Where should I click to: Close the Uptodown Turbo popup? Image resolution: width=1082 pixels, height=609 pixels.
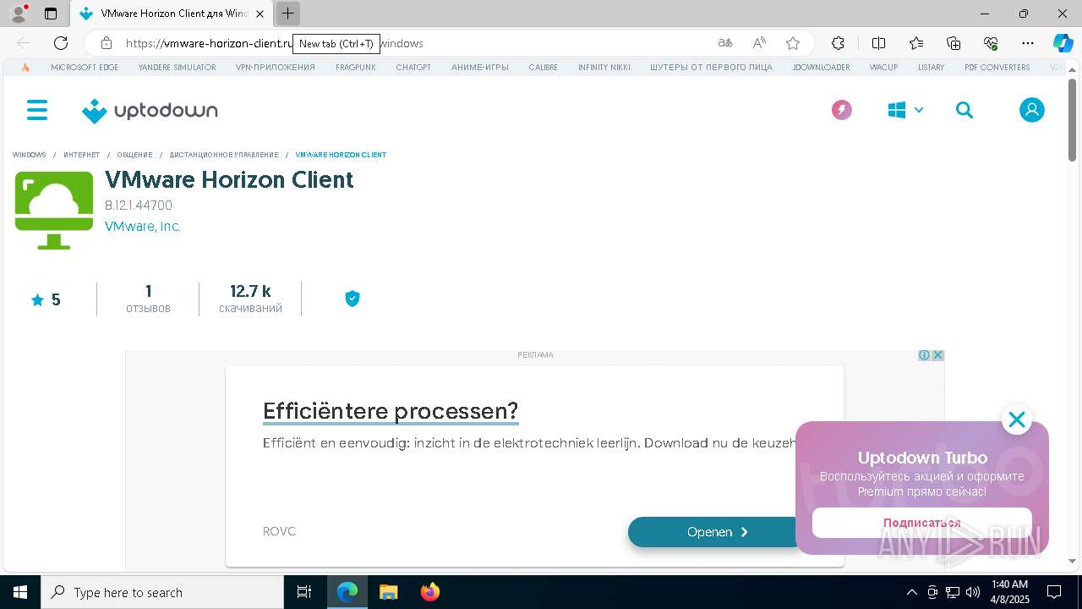(x=1017, y=420)
